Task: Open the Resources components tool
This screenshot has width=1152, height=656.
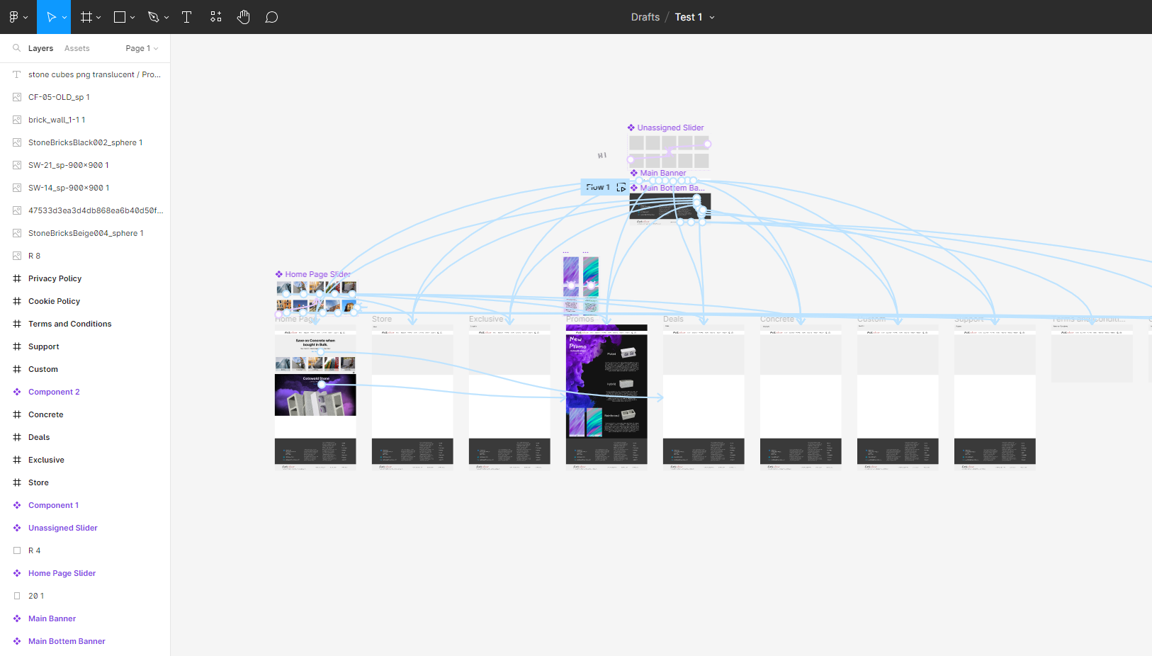Action: (x=216, y=17)
